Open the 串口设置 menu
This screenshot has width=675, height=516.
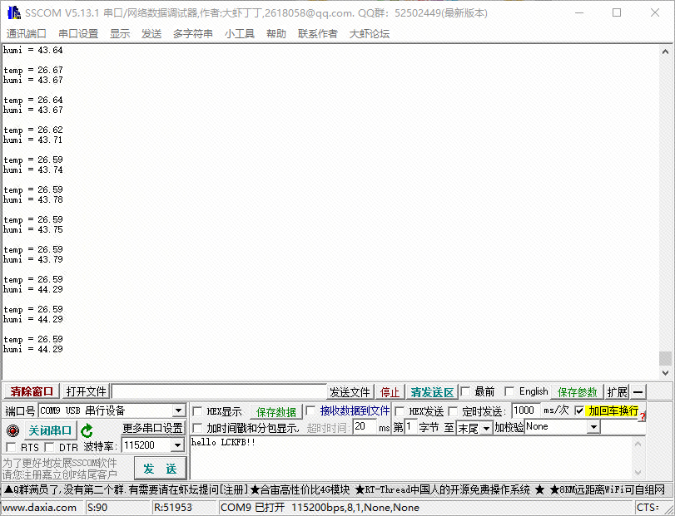(78, 34)
